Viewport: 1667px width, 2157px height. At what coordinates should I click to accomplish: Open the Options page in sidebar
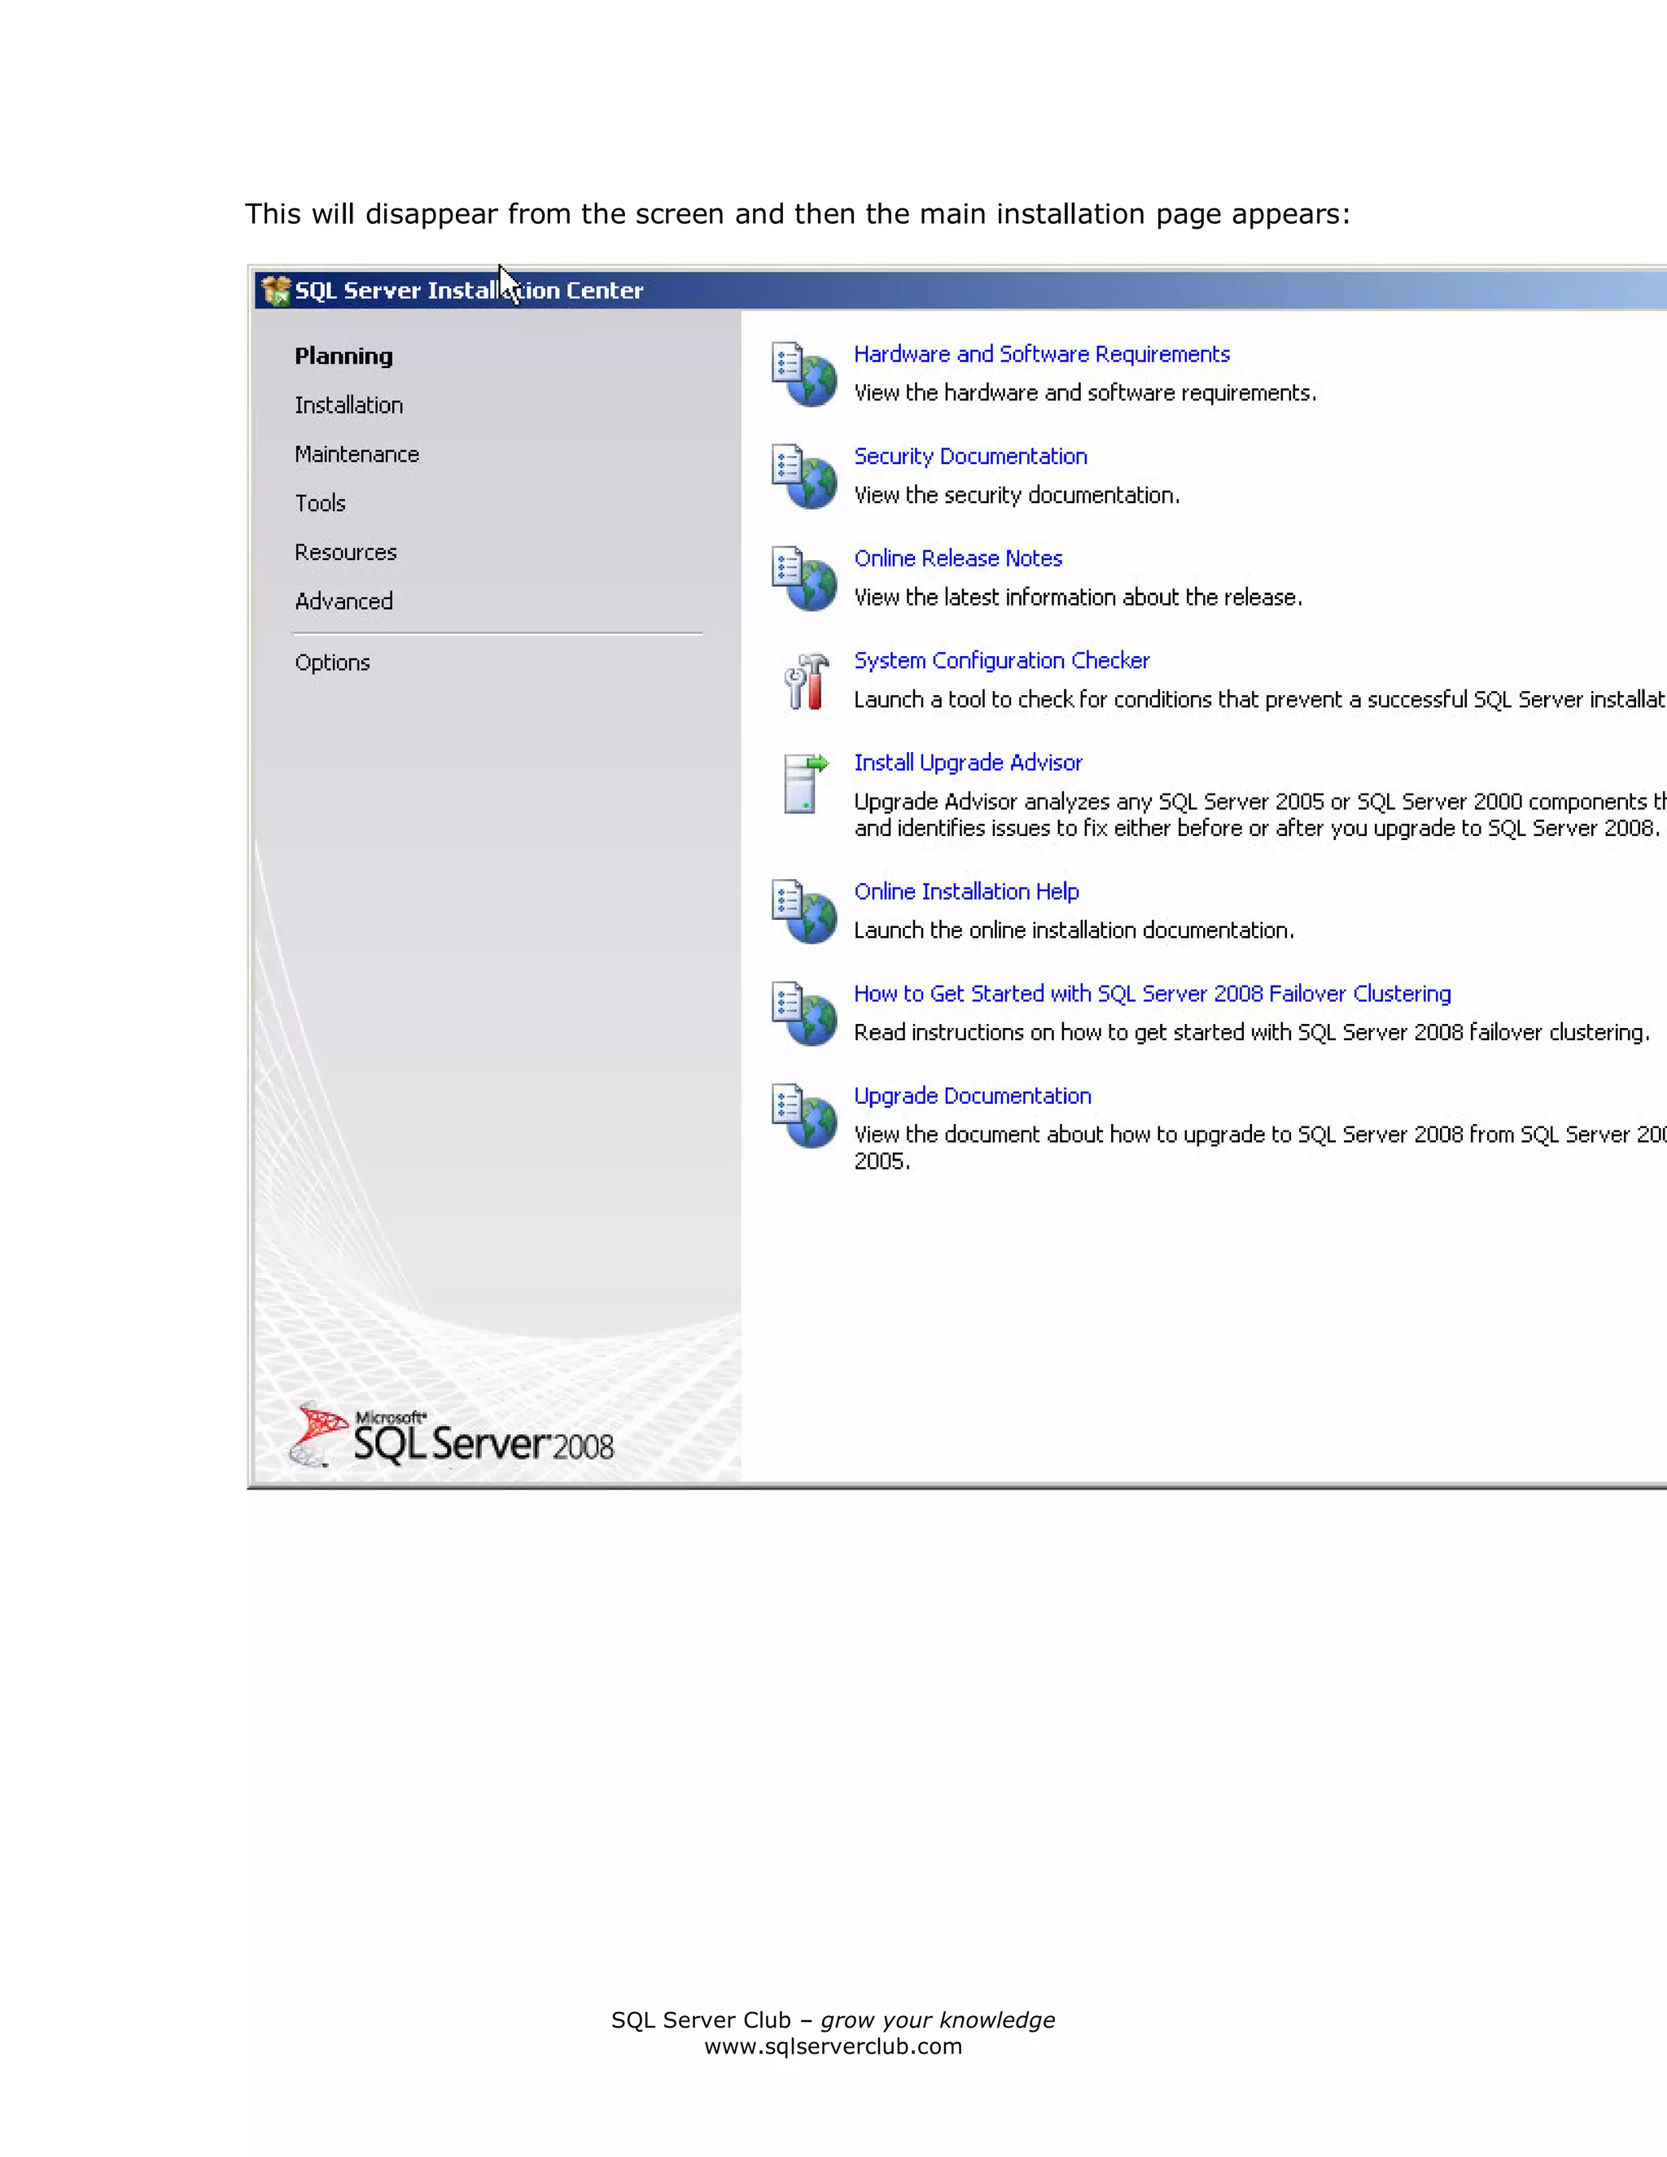333,663
